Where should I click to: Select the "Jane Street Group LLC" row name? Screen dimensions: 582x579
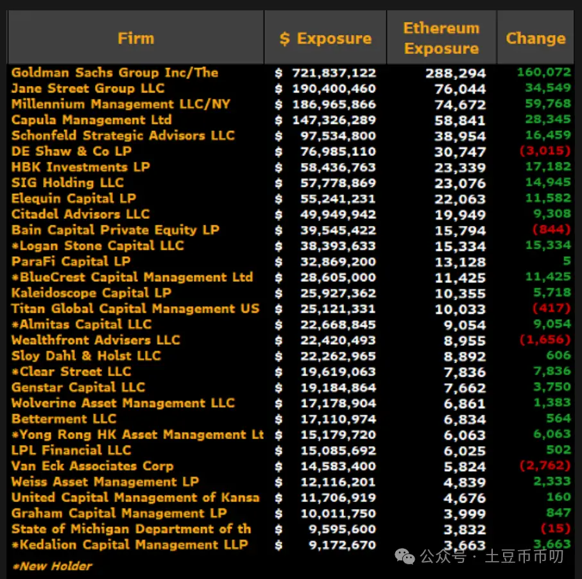pyautogui.click(x=88, y=89)
